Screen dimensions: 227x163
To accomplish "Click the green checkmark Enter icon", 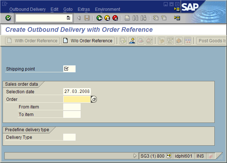I will pyautogui.click(x=8, y=18).
